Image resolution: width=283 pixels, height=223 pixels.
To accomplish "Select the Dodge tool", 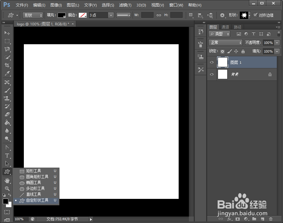I will [7, 139].
